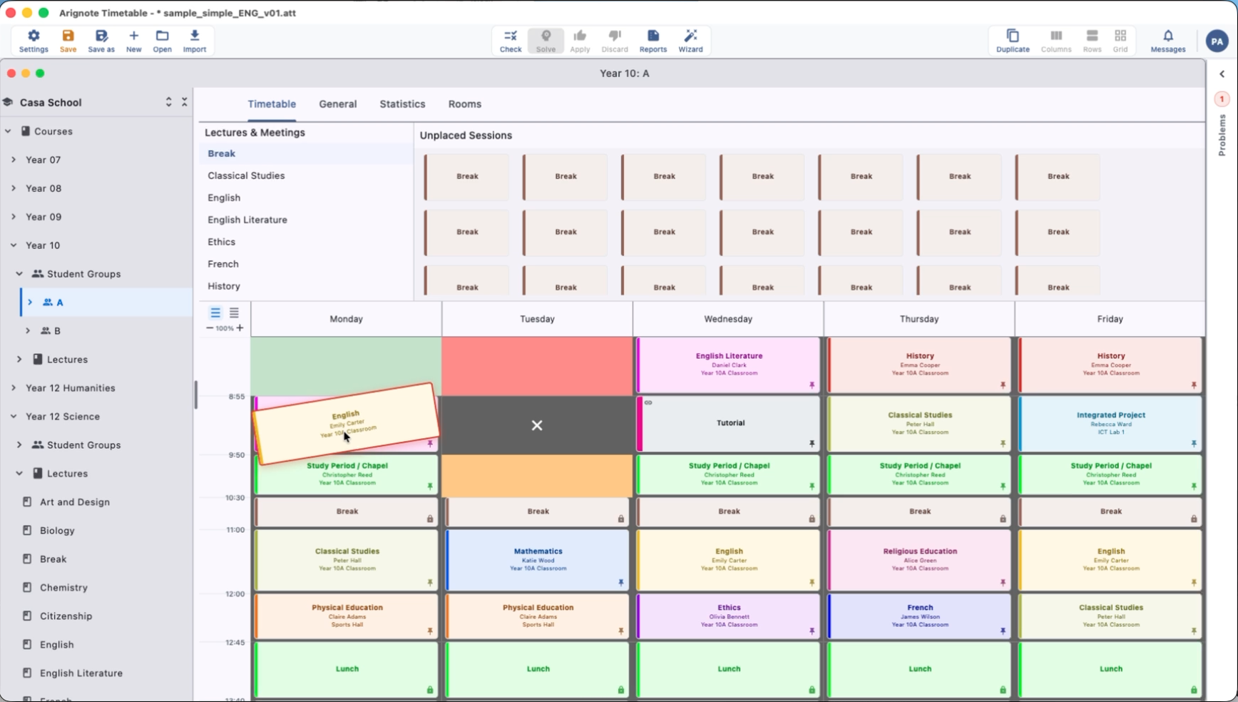Discard the solution with Discard

click(x=615, y=41)
